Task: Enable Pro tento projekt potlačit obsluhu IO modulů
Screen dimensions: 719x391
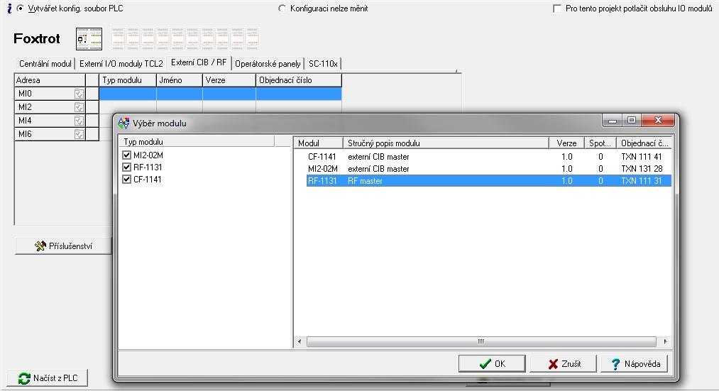Action: click(x=557, y=9)
